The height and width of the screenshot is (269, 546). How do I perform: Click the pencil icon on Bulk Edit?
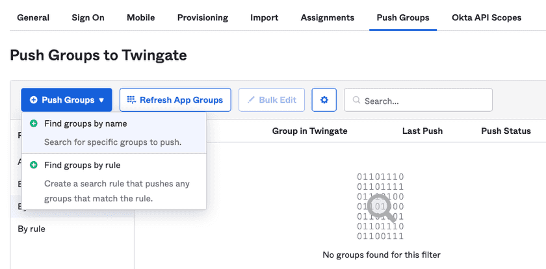click(x=250, y=100)
